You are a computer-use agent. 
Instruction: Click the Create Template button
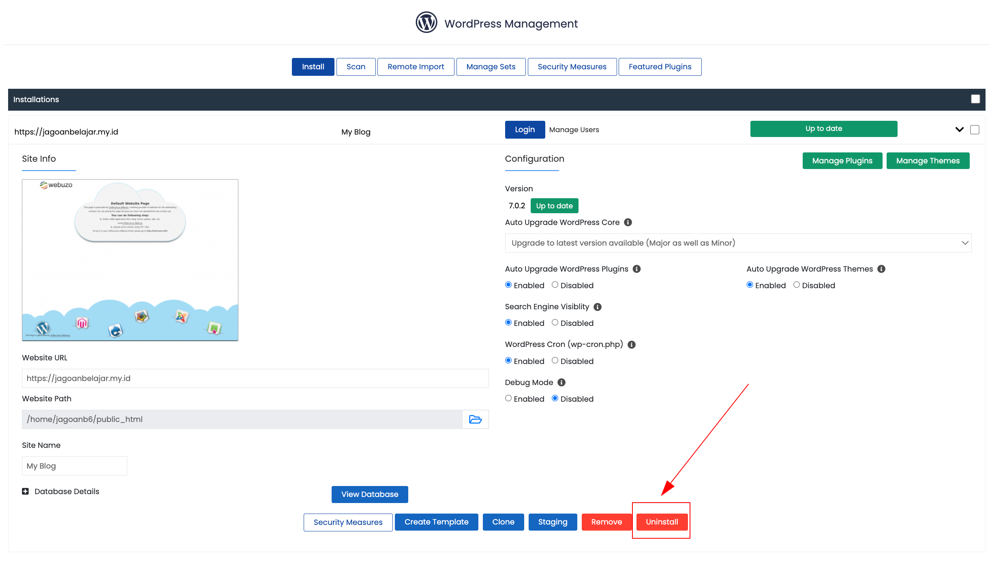pos(437,522)
